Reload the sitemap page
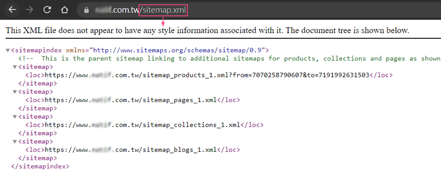 (x=47, y=10)
